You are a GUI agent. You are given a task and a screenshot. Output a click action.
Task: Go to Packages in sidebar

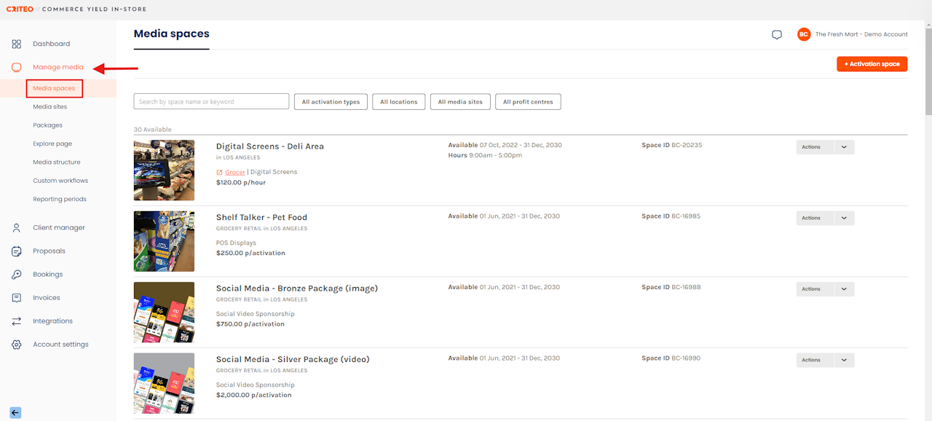click(47, 125)
